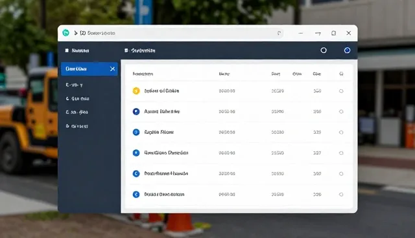
Task: Sort by the first column header of the table
Action: [143, 74]
